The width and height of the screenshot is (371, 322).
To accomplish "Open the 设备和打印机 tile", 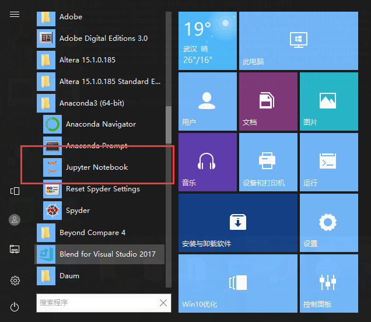I will [268, 162].
